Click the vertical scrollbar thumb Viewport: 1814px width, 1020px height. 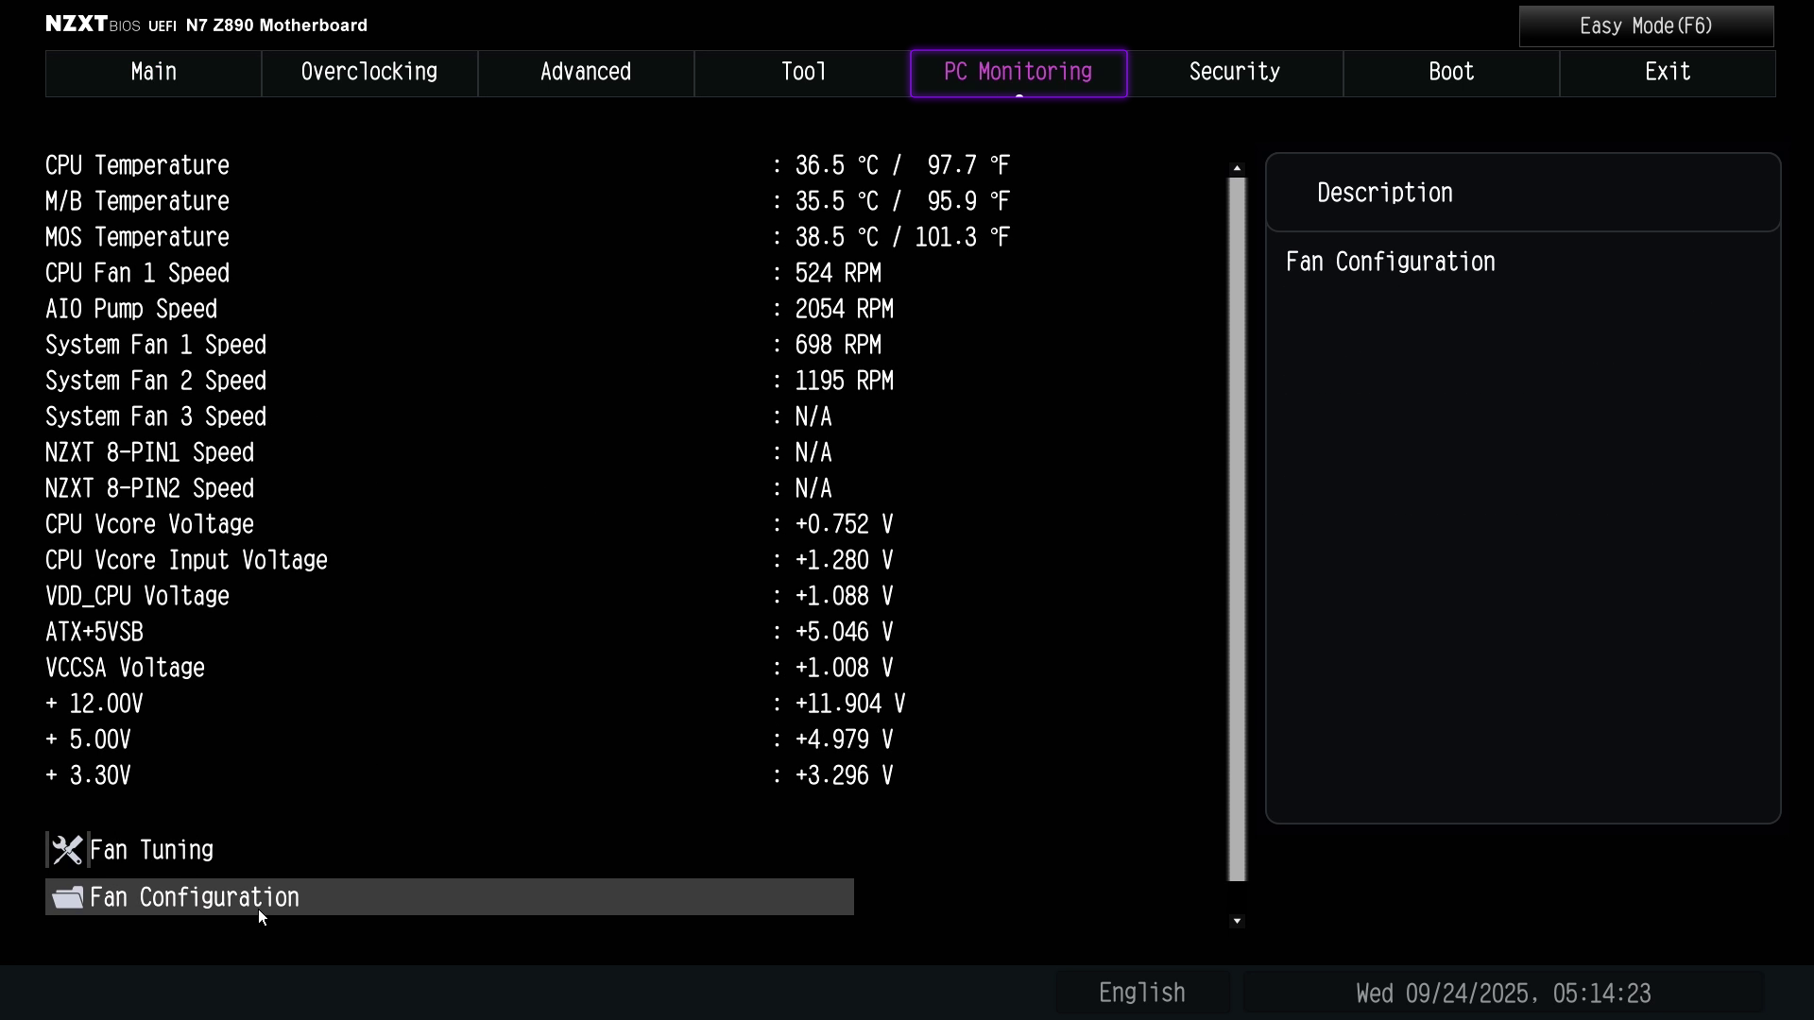tap(1237, 529)
